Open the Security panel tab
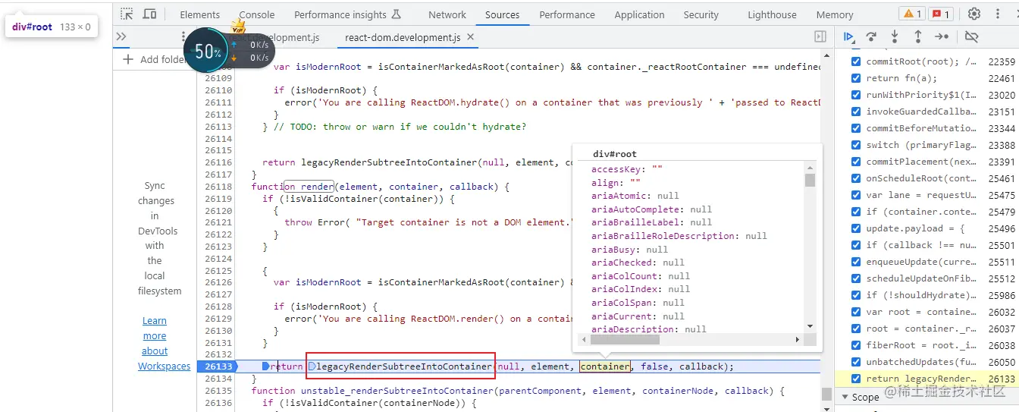Screen dimensions: 1019x412 (x=701, y=14)
